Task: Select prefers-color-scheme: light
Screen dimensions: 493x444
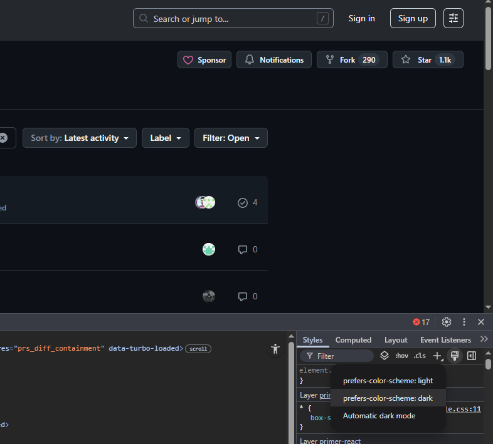Action: coord(388,381)
